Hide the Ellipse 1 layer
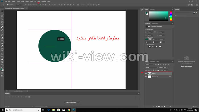 tap(146, 73)
